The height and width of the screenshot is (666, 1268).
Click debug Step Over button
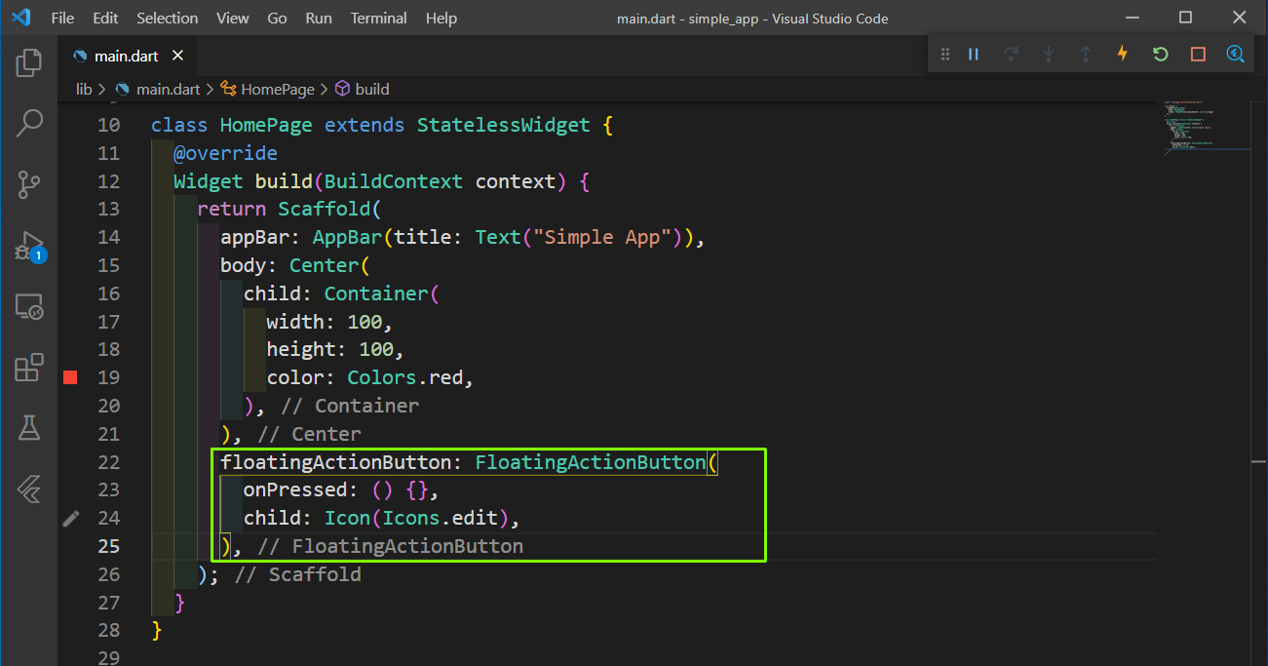pos(1011,55)
